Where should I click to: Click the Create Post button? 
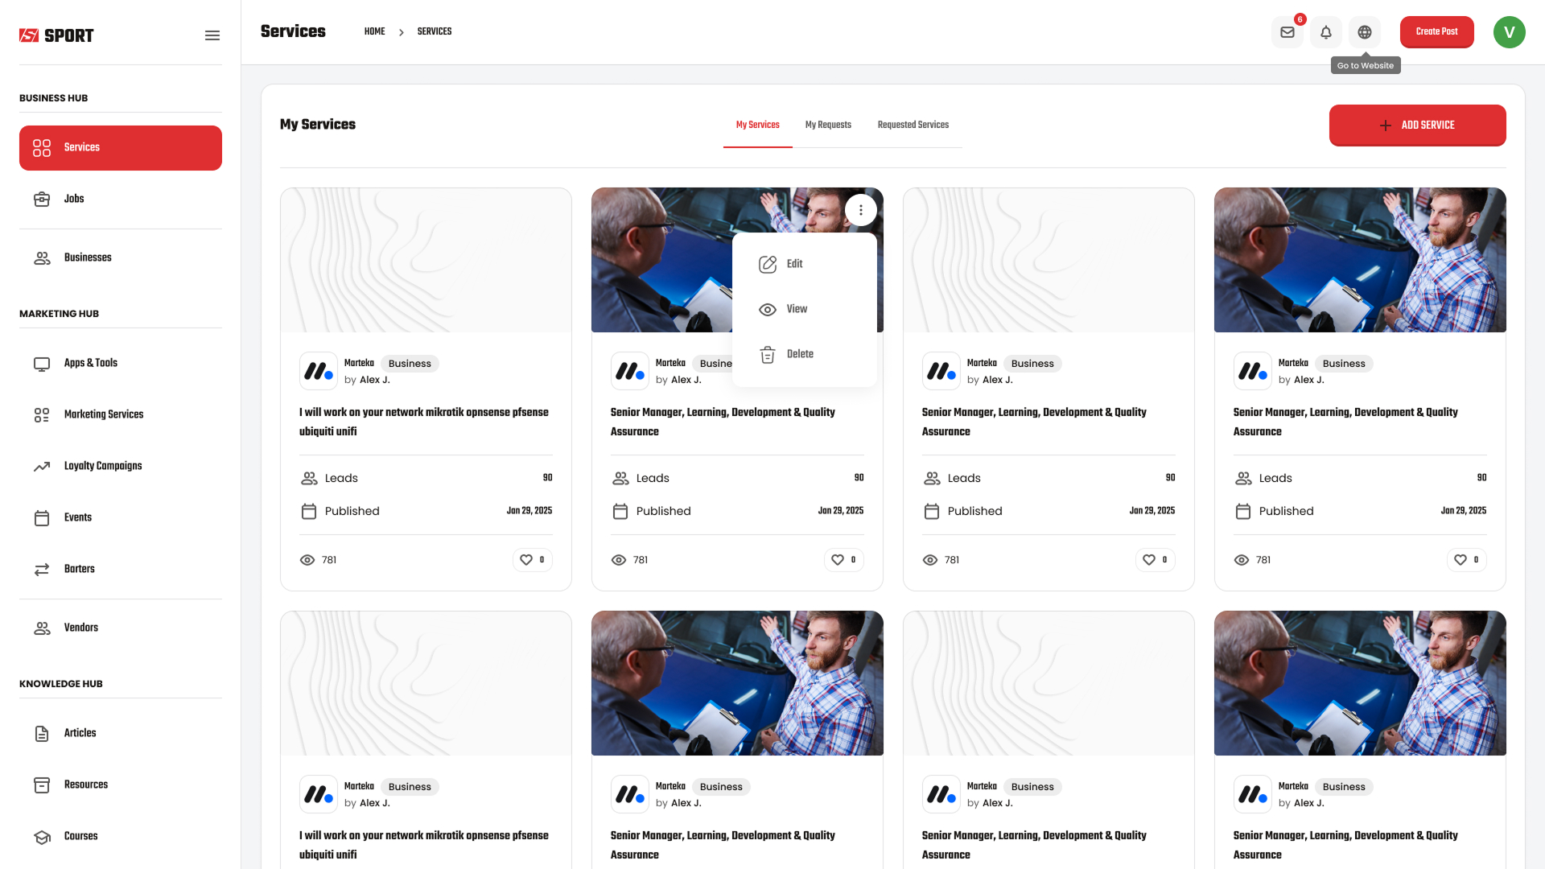(x=1437, y=32)
